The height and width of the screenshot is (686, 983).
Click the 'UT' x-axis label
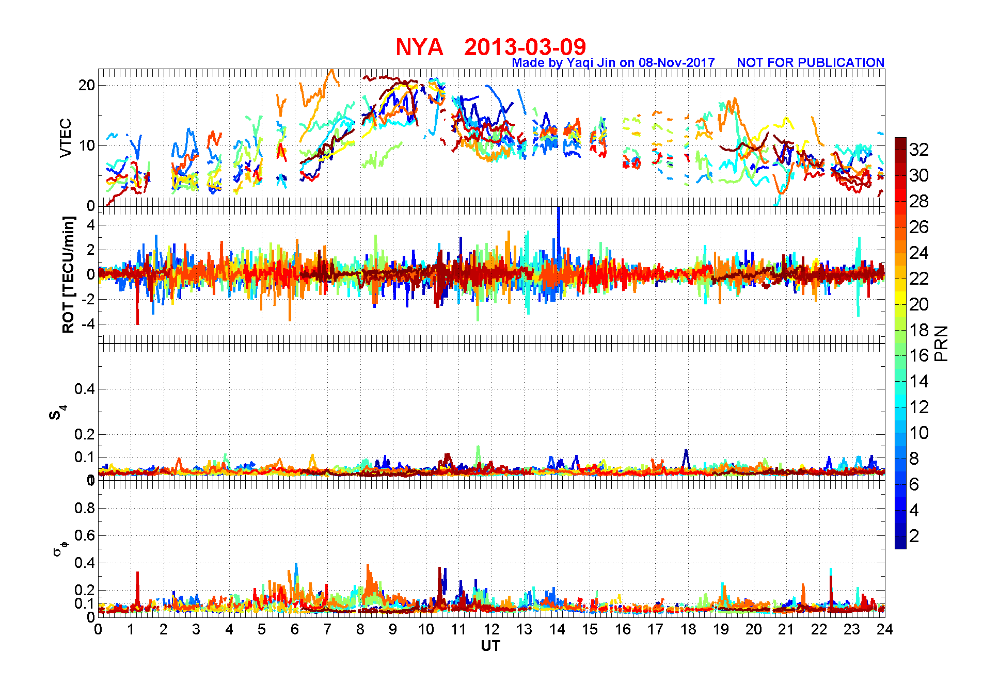[490, 646]
